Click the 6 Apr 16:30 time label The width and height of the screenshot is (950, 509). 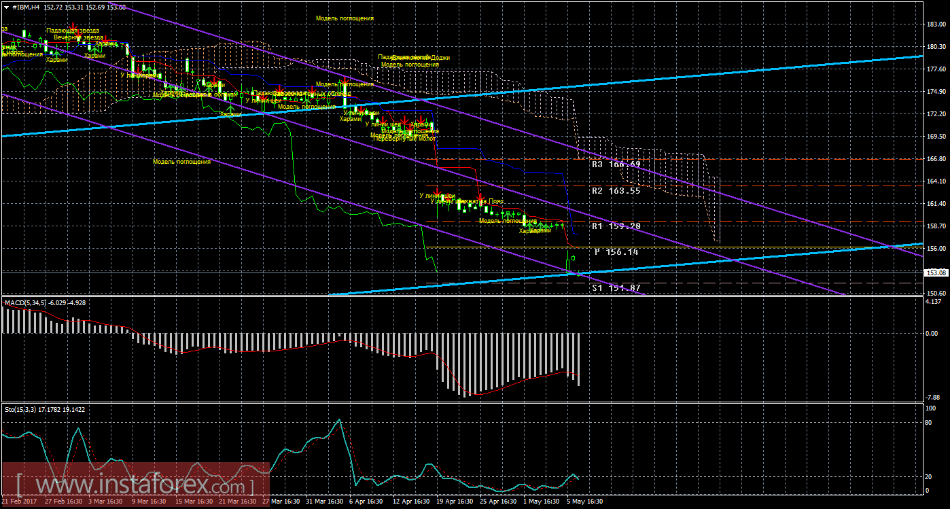coord(366,502)
